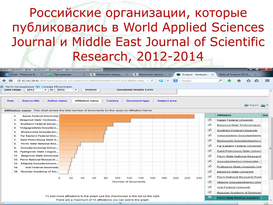Image resolution: width=273 pixels, height=205 pixels.
Task: Open the Инструменты menu
Action: click(x=76, y=70)
